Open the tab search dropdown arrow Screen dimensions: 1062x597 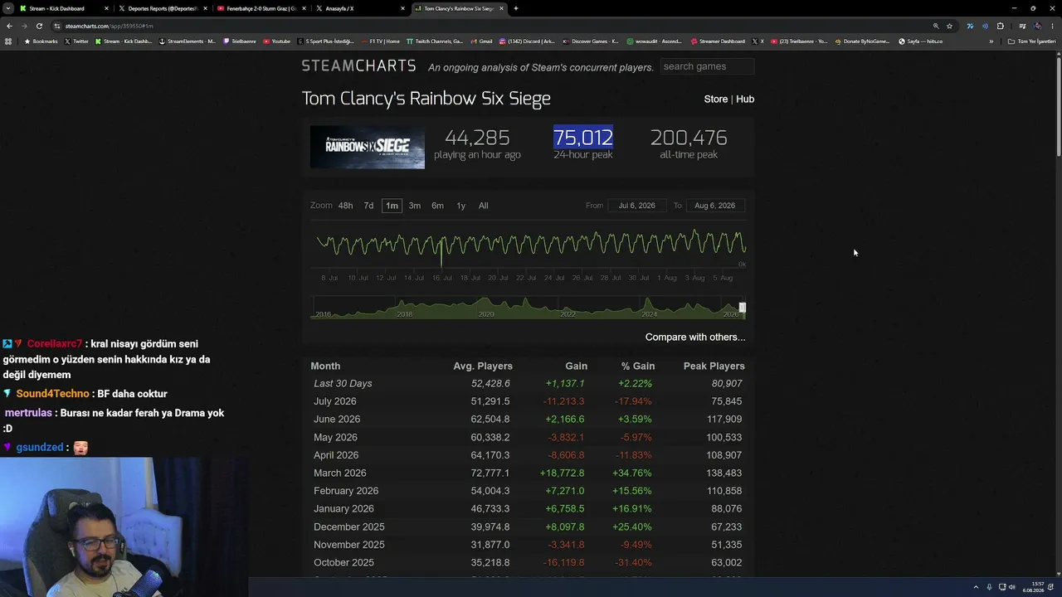point(7,8)
